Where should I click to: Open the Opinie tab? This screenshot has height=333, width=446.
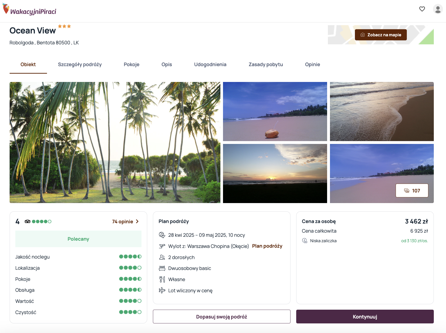pyautogui.click(x=312, y=65)
